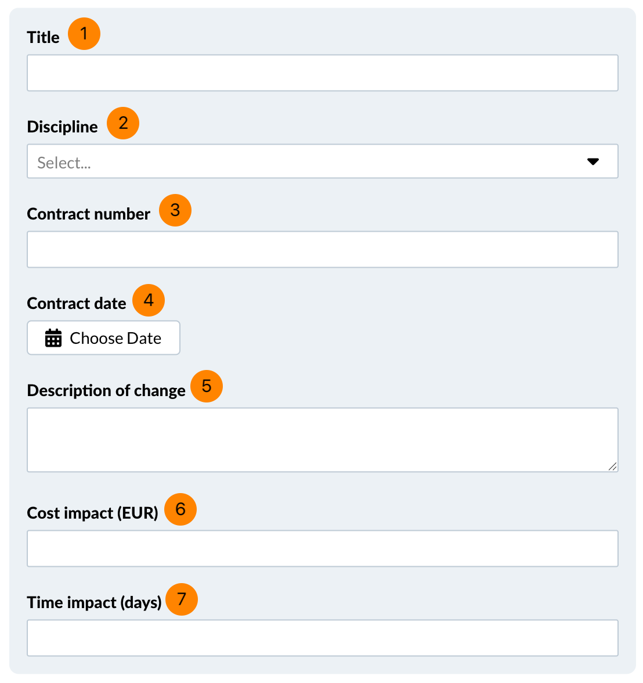Click the description textarea resize handle
Screen dimensions: 643x683
tap(613, 466)
